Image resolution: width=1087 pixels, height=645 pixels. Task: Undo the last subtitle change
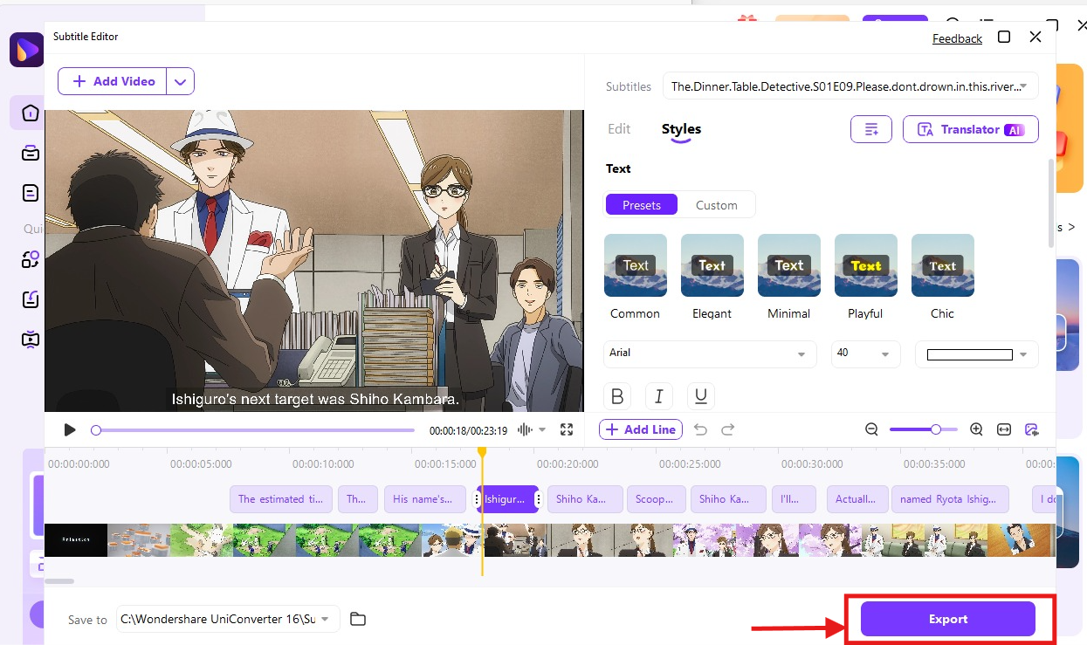(700, 429)
